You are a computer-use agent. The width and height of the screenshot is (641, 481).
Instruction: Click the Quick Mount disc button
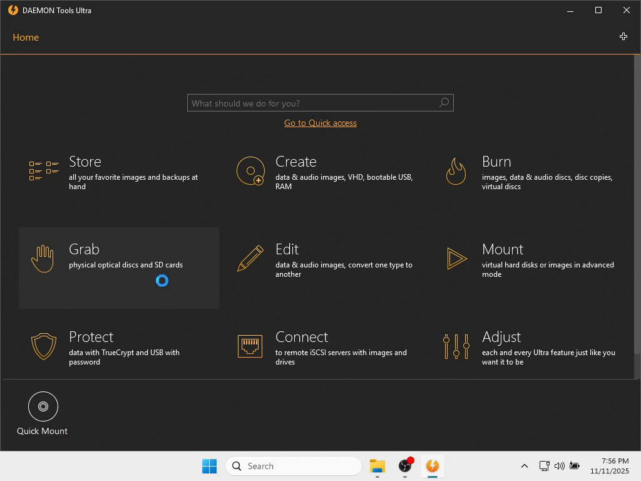[x=43, y=406]
